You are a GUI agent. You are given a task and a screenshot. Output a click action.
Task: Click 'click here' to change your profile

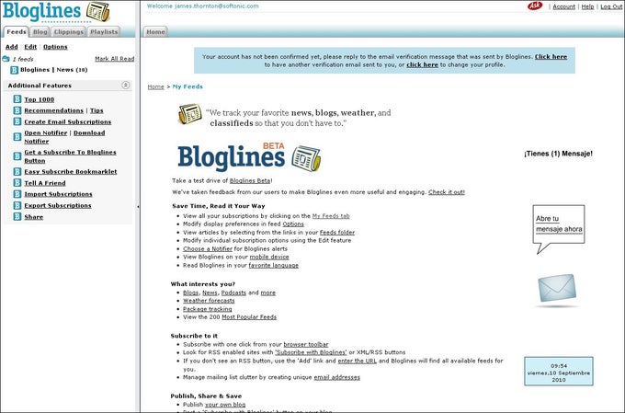click(422, 64)
